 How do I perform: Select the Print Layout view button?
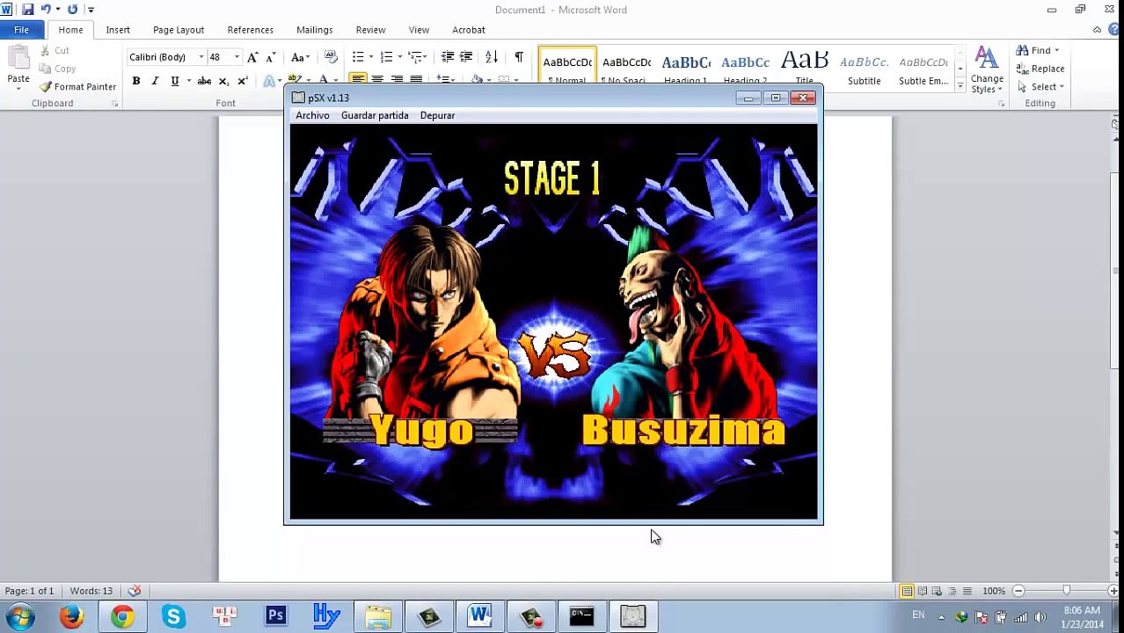pos(907,591)
